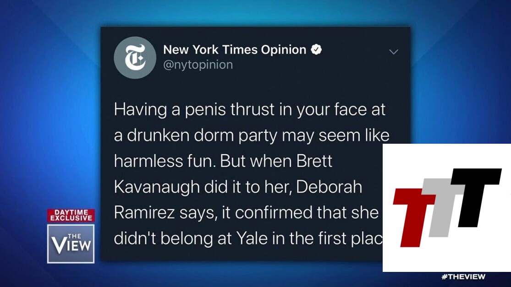
Task: Click the word Ramirez in the tweet
Action: coord(144,212)
